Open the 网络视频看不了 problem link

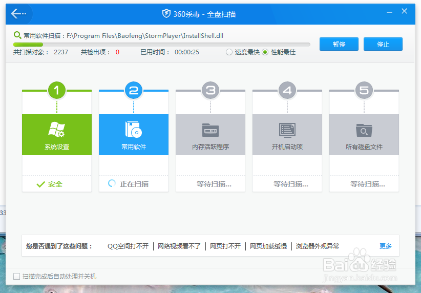[x=179, y=246]
